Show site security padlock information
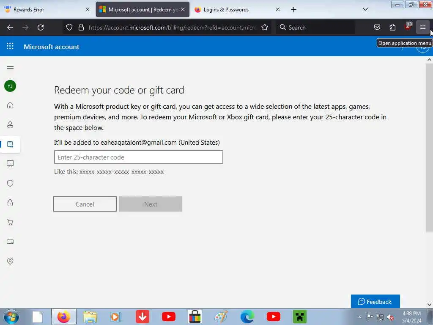The image size is (433, 325). 81,27
